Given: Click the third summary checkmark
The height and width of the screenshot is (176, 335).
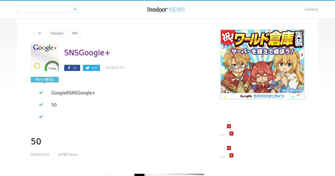Looking at the screenshot, I should [41, 117].
